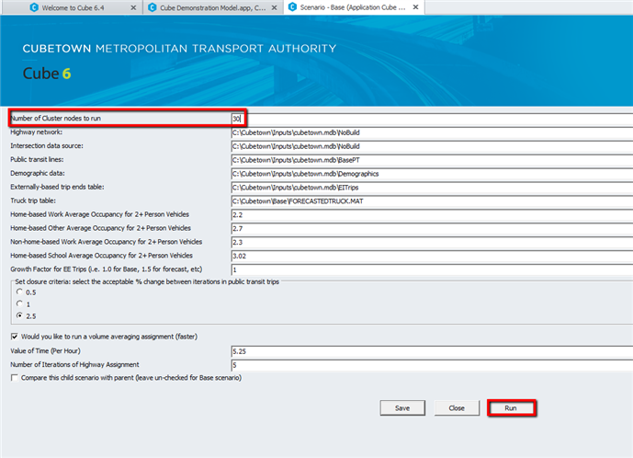Click the Public transit lines field
Screen dimensions: 633x458
(432, 160)
